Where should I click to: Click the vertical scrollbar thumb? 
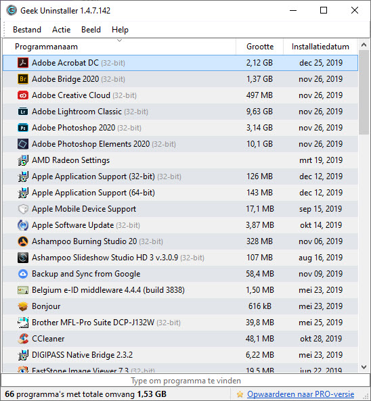pyautogui.click(x=364, y=93)
